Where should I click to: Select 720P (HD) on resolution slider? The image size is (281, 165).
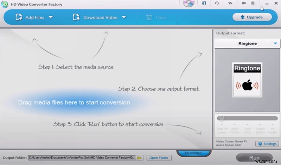click(x=247, y=129)
